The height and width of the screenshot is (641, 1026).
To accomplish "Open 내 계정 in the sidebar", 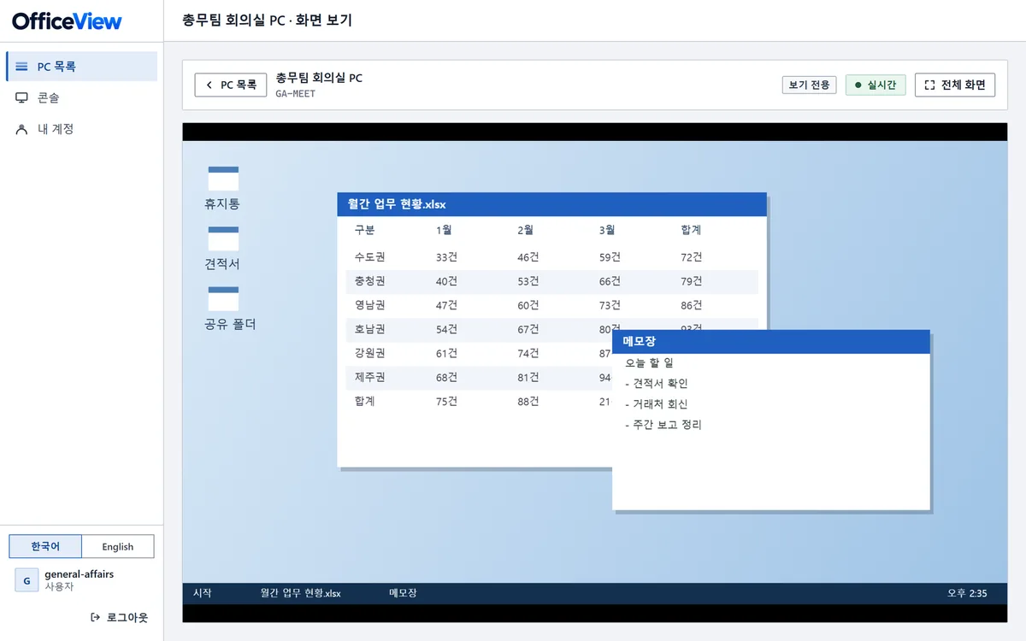I will click(x=81, y=129).
